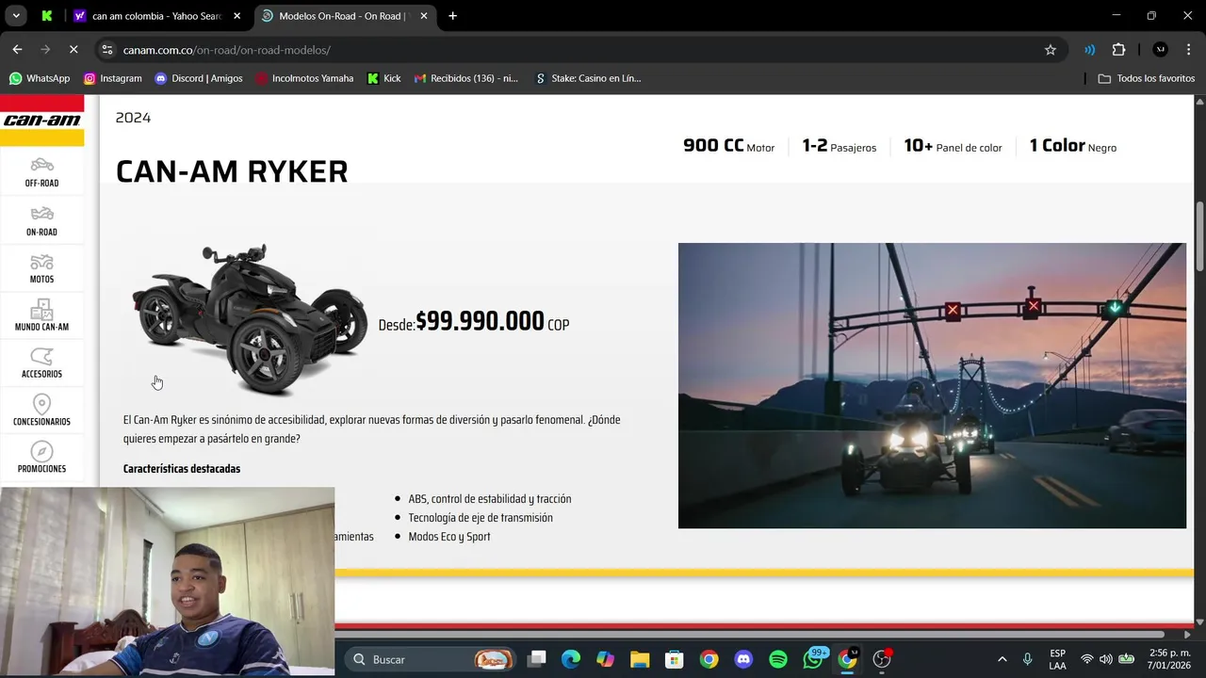This screenshot has width=1206, height=678.
Task: Click the Modos Eco y Sport feature
Action: [x=449, y=537]
